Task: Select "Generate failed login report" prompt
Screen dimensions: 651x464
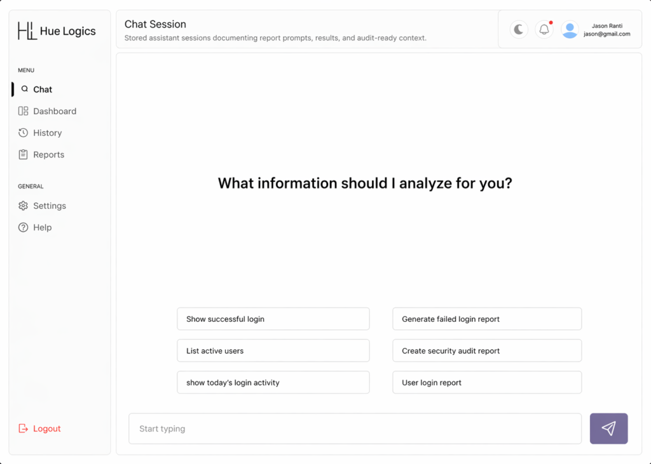Action: 486,319
